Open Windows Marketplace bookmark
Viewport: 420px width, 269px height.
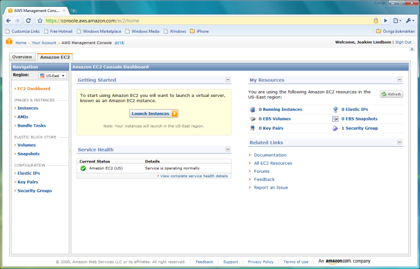(x=99, y=31)
